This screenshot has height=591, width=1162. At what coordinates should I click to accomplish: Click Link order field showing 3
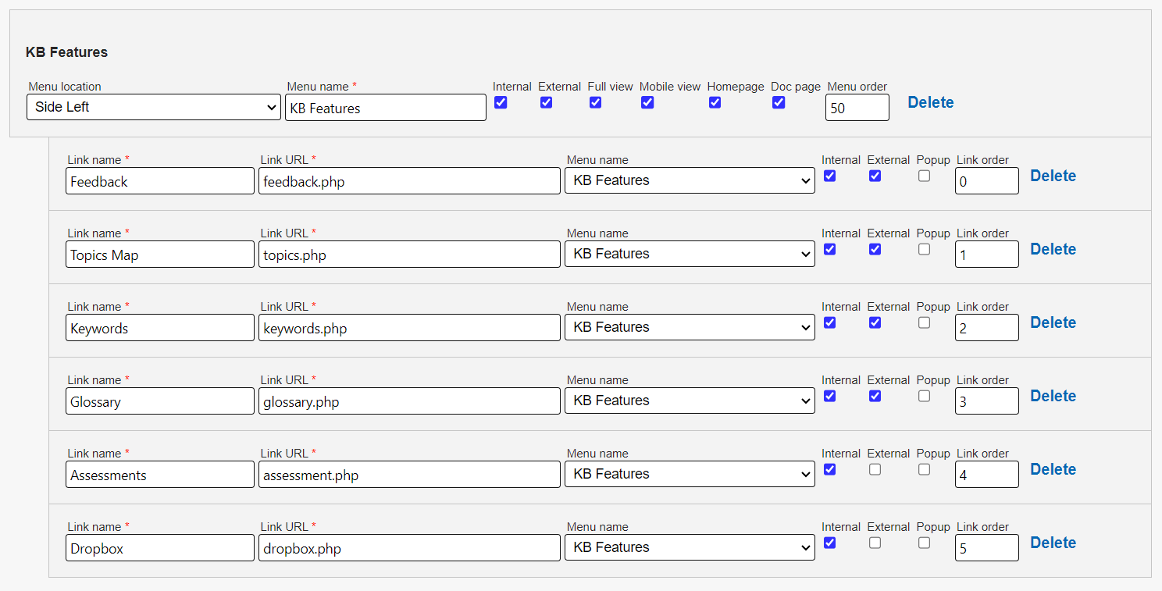tap(987, 401)
